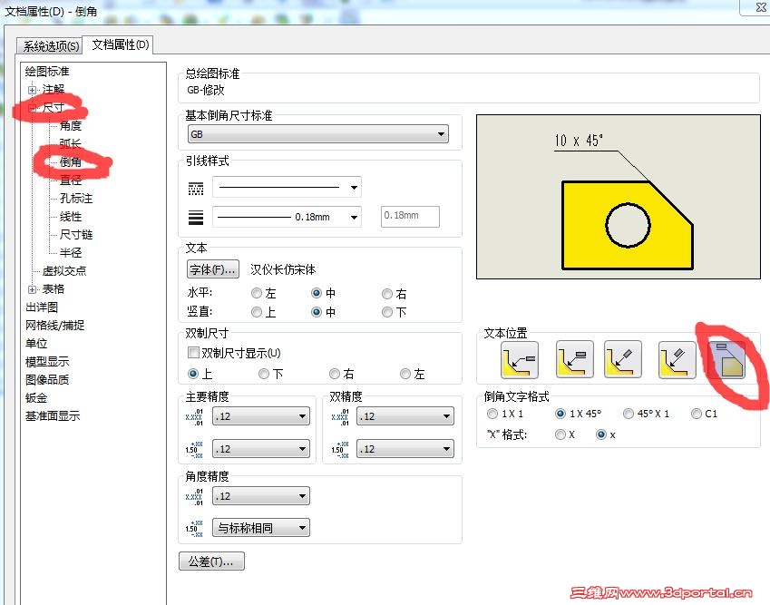This screenshot has height=605, width=770.
Task: Select dual dimension 上 position radio
Action: [x=193, y=375]
